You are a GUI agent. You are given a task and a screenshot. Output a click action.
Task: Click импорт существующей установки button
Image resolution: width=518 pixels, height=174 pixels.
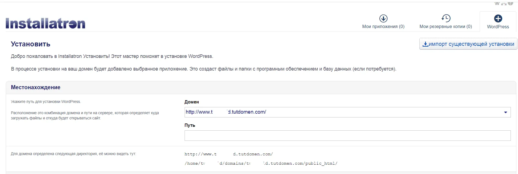[x=468, y=44]
